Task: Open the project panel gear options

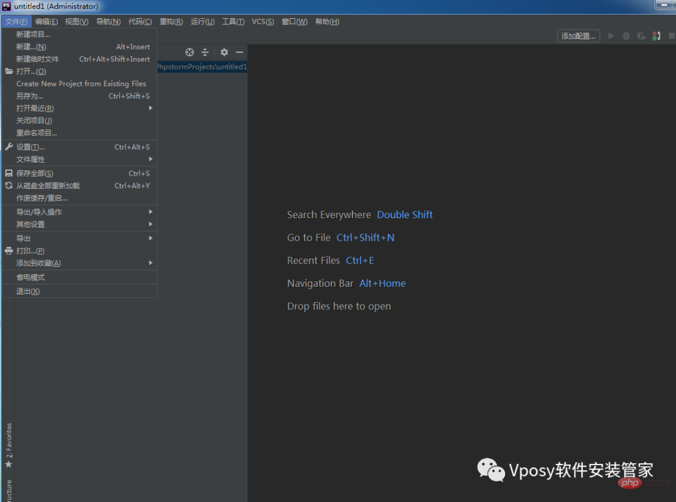Action: pyautogui.click(x=224, y=52)
